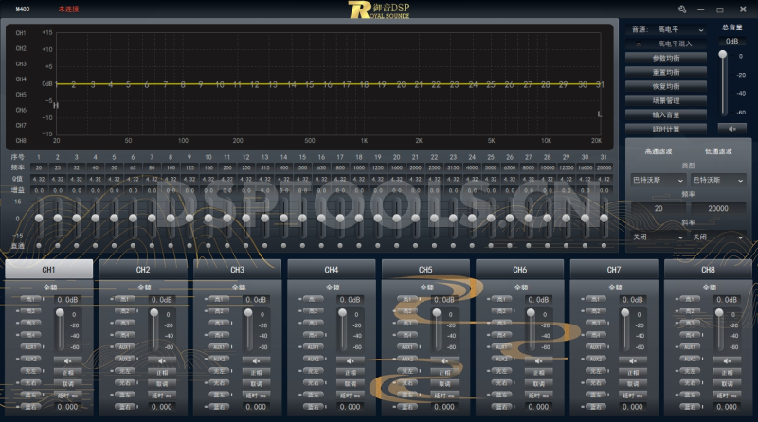Screen dimensions: 758x422
Task: Click the band 8 frequency cell 100
Action: (x=171, y=168)
